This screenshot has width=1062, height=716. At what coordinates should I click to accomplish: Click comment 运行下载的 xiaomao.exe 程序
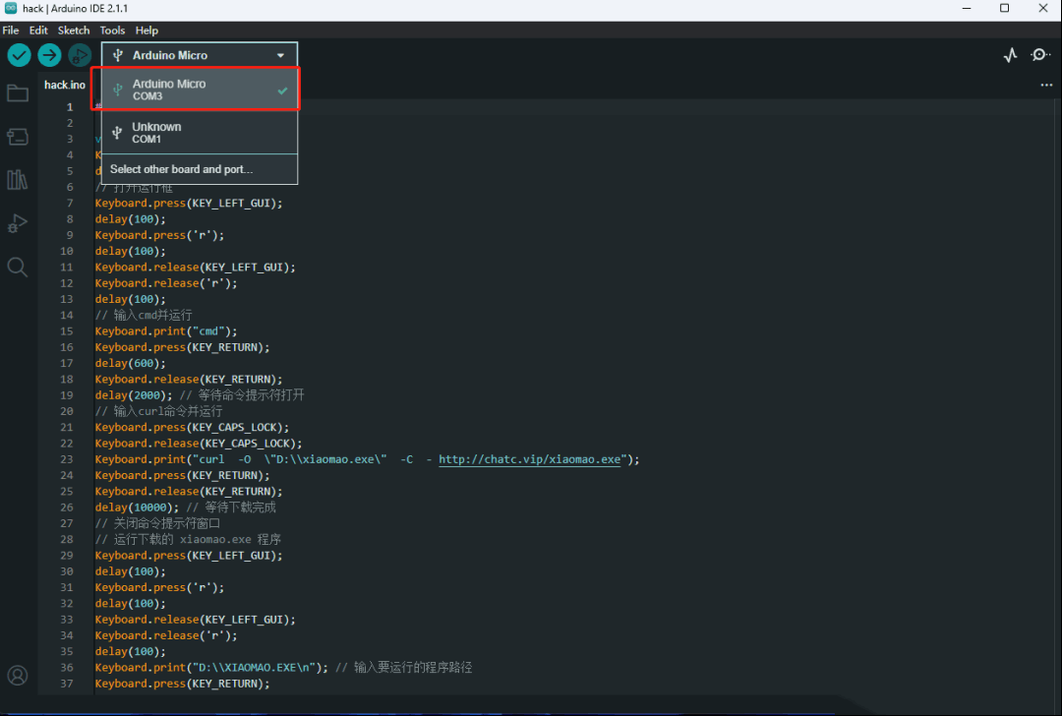188,539
